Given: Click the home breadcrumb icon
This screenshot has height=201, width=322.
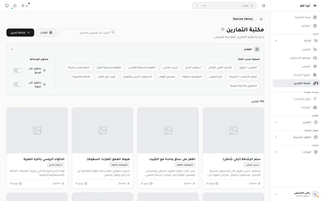Looking at the screenshot, I should (x=261, y=19).
